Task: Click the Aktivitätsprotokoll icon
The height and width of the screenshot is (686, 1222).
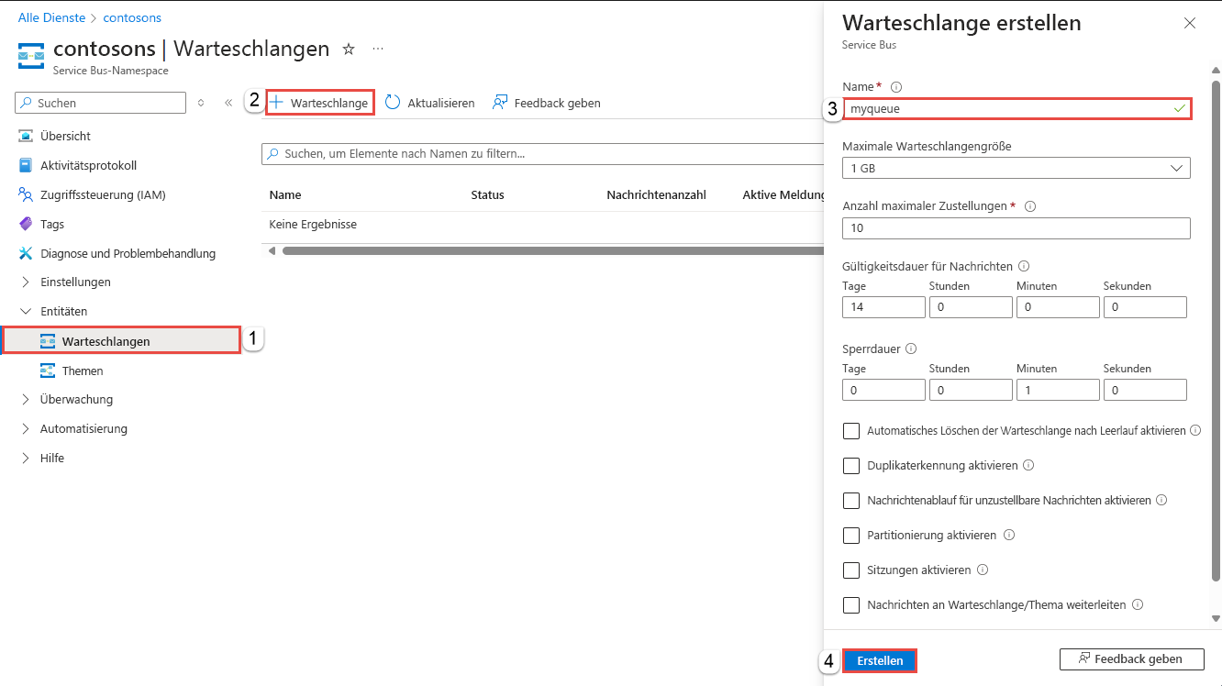Action: (x=26, y=165)
